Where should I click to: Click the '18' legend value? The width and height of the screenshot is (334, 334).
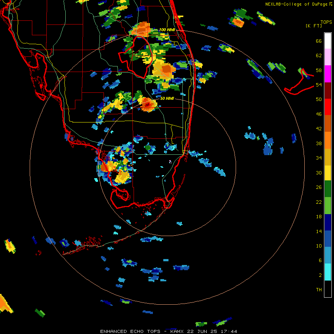tap(319, 217)
